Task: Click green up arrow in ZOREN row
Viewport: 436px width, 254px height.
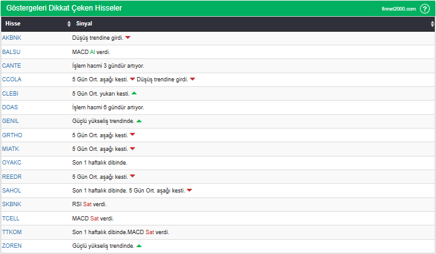Action: pyautogui.click(x=139, y=246)
